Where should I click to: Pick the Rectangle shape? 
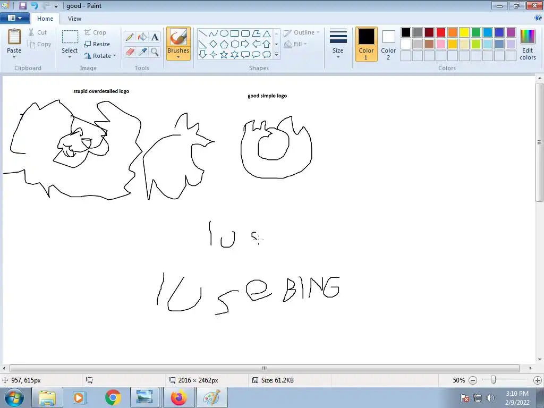(x=235, y=33)
